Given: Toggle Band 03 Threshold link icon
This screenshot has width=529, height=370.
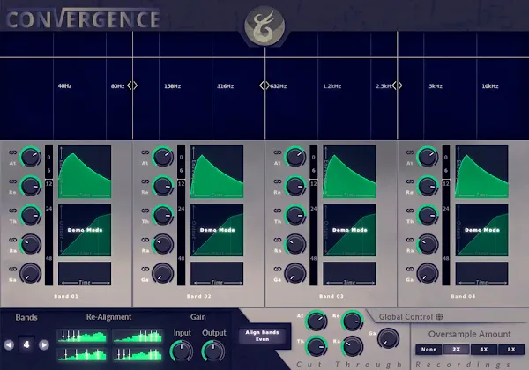Looking at the screenshot, I should (x=278, y=211).
